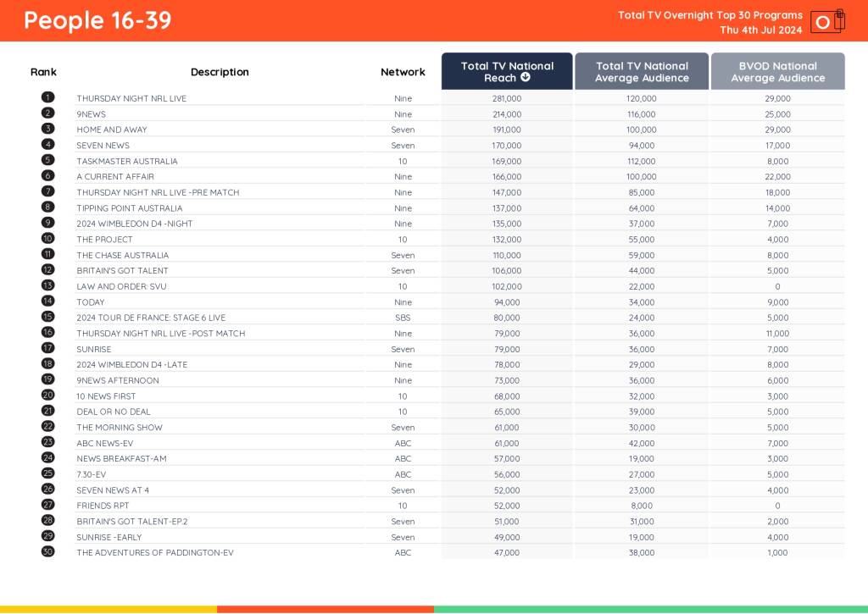Click the rank 30 badge
Image resolution: width=868 pixels, height=614 pixels.
tap(47, 552)
